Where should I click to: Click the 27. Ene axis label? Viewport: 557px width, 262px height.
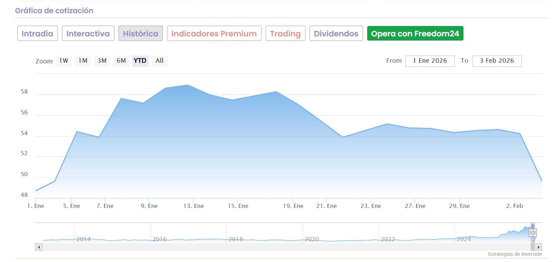tap(415, 206)
